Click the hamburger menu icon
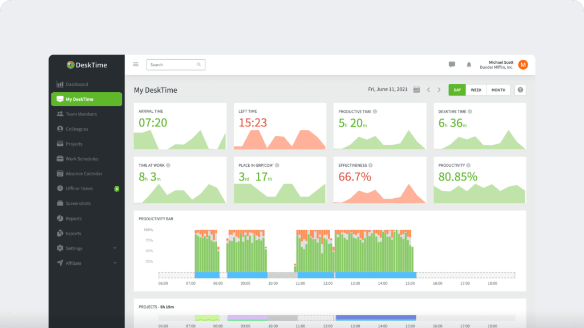Image resolution: width=584 pixels, height=328 pixels. point(136,64)
